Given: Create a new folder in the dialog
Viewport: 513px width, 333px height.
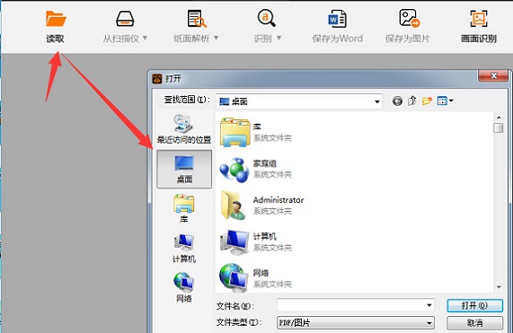Looking at the screenshot, I should [x=427, y=101].
